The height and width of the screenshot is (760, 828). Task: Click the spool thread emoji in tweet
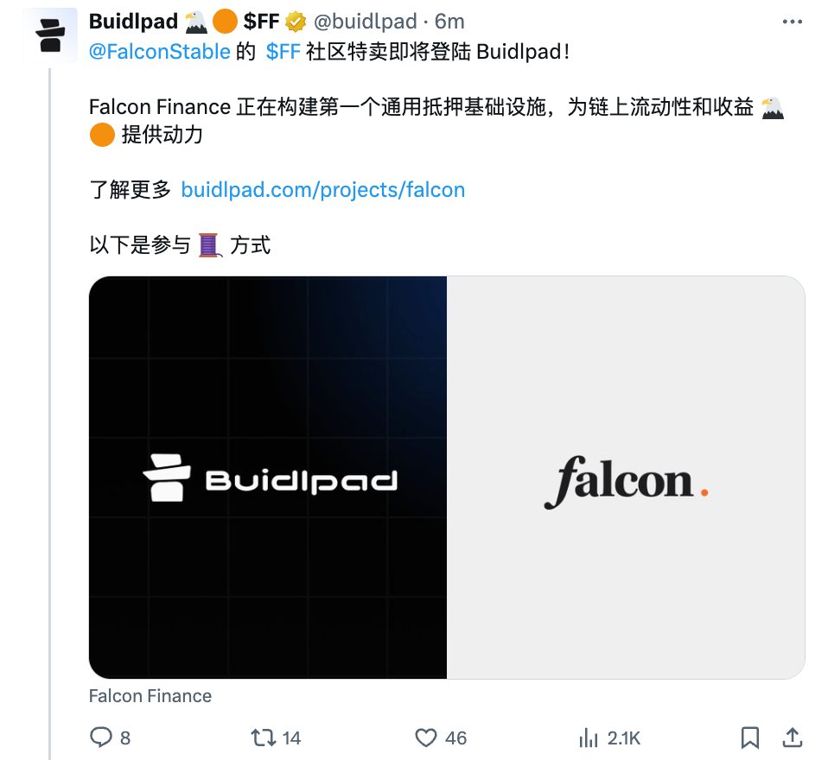tap(210, 245)
